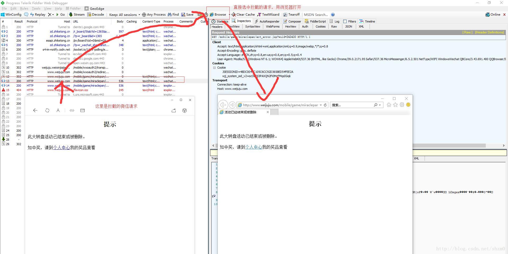Select the SyntaxView request inspector tab
The width and height of the screenshot is (508, 254).
coord(253,26)
